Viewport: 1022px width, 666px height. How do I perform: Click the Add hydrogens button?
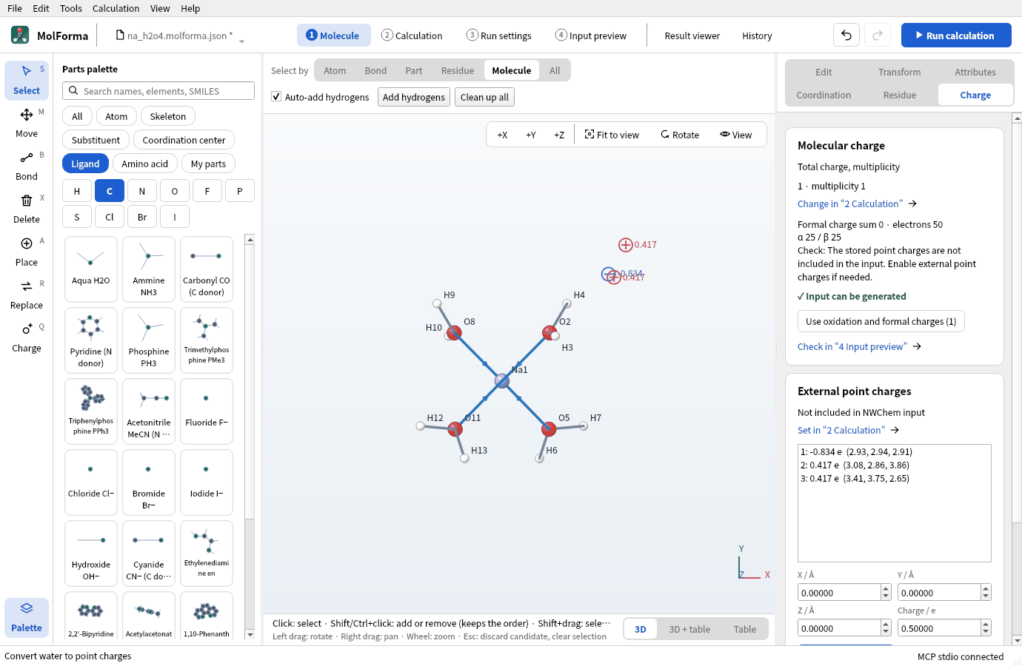414,97
